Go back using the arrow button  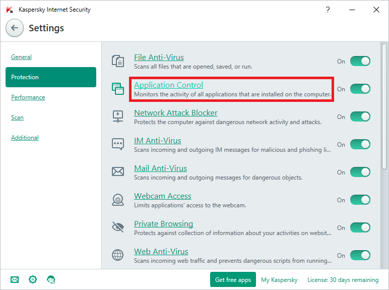(15, 28)
